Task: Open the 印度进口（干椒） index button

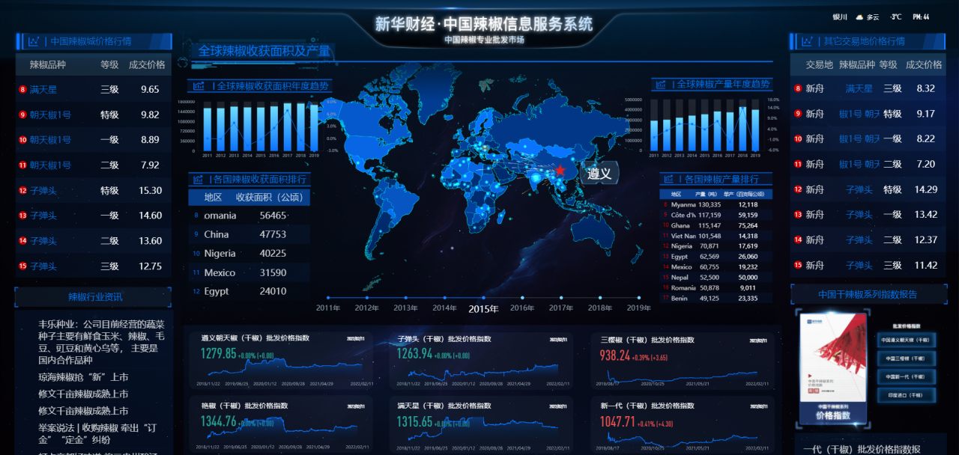Action: point(905,394)
